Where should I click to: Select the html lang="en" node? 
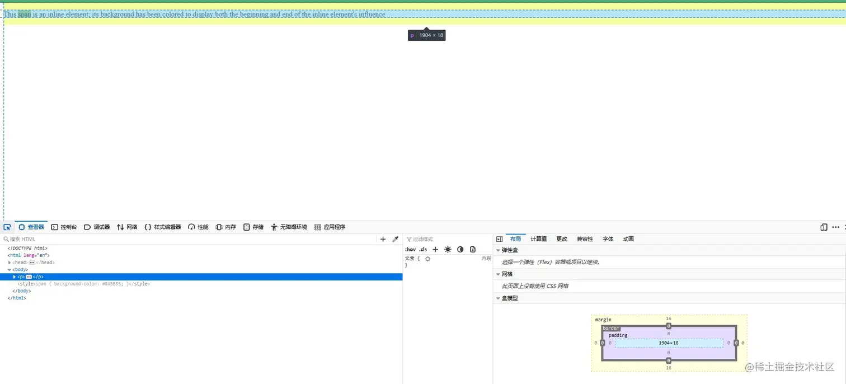click(x=29, y=255)
